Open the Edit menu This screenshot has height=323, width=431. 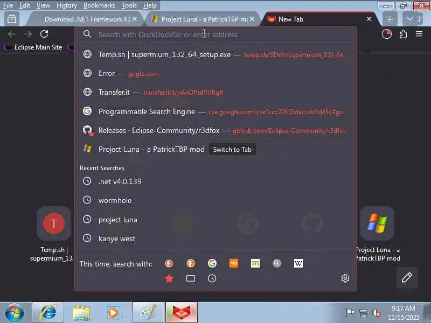(24, 5)
